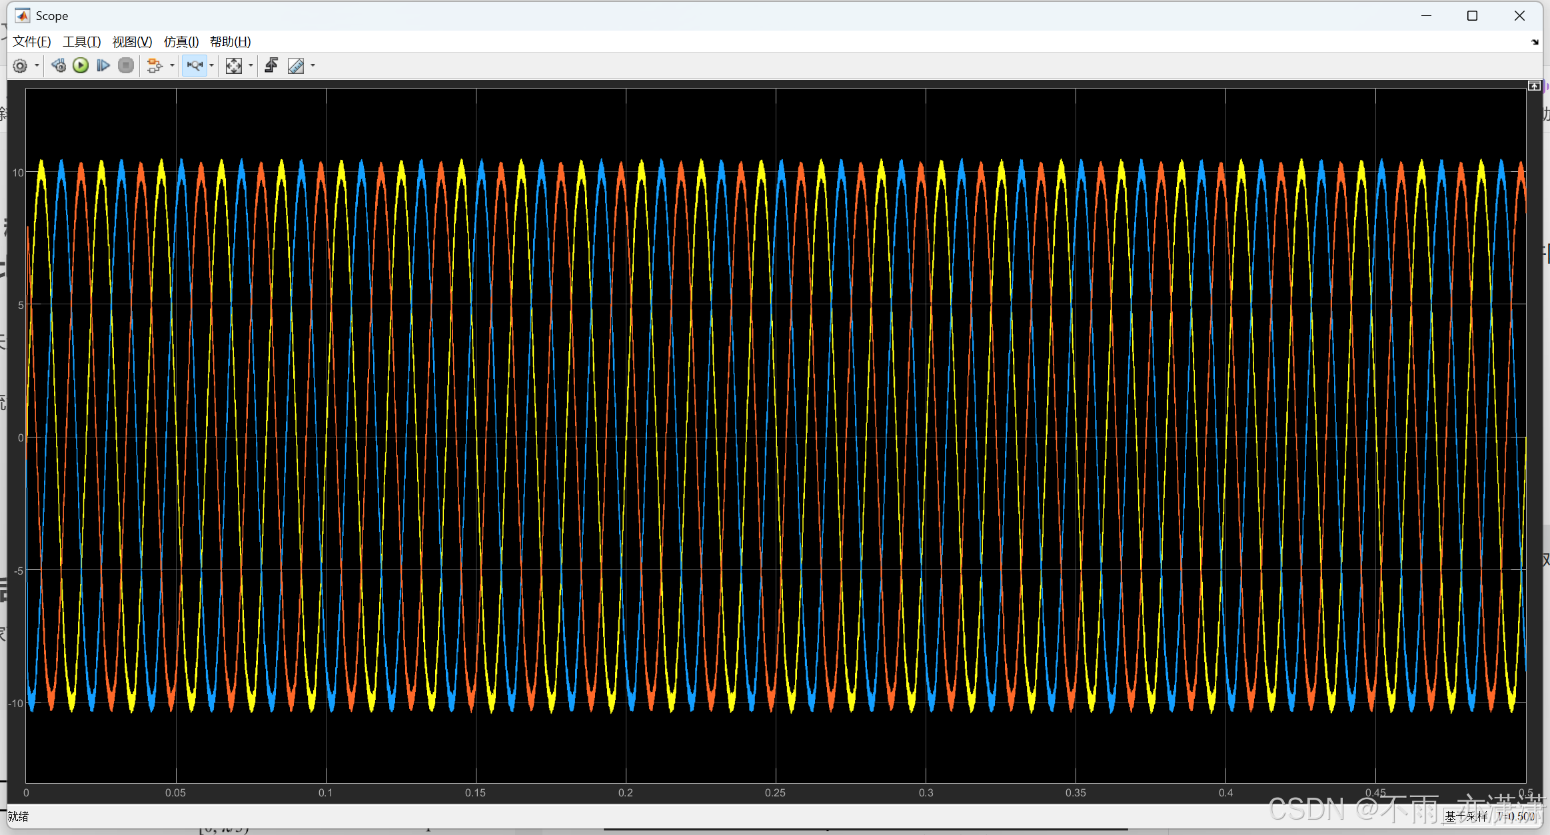This screenshot has width=1550, height=835.
Task: Open the 帮助(H) menu
Action: click(x=230, y=41)
